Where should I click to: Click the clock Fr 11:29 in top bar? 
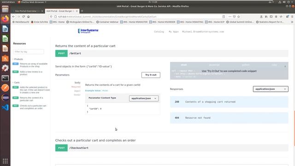pyautogui.click(x=153, y=2)
